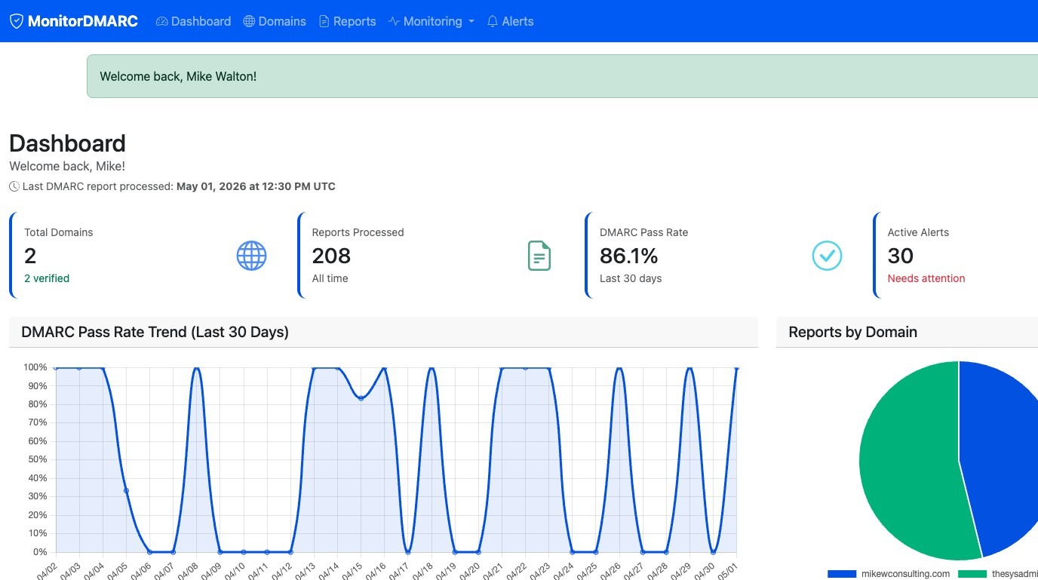This screenshot has width=1038, height=580.
Task: Toggle the green thesysadmin legend swatch
Action: (972, 574)
